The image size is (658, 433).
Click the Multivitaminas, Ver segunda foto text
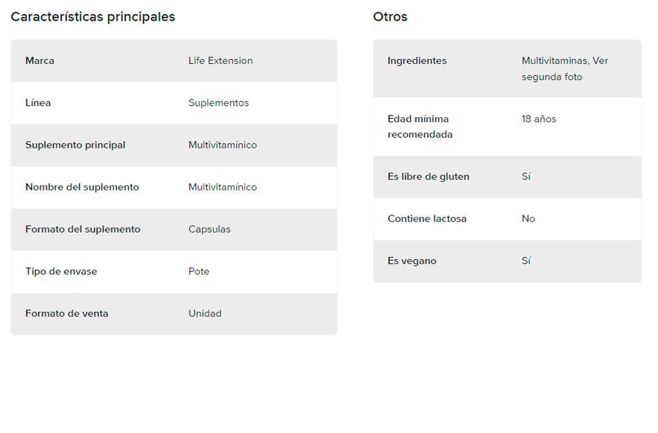click(565, 69)
